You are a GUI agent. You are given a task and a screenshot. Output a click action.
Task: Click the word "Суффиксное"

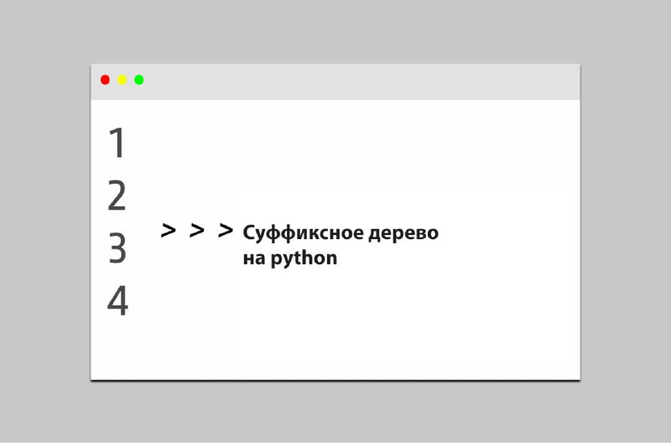(302, 234)
